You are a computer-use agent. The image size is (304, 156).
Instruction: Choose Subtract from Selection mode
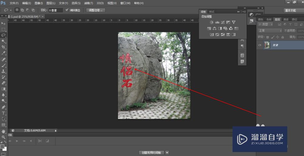point(28,10)
